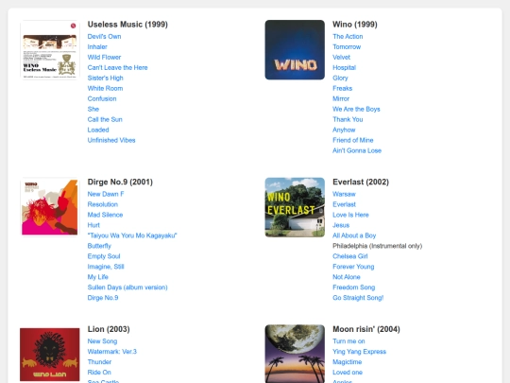Open the Chelsea Girl song link
The height and width of the screenshot is (383, 510).
tap(350, 256)
